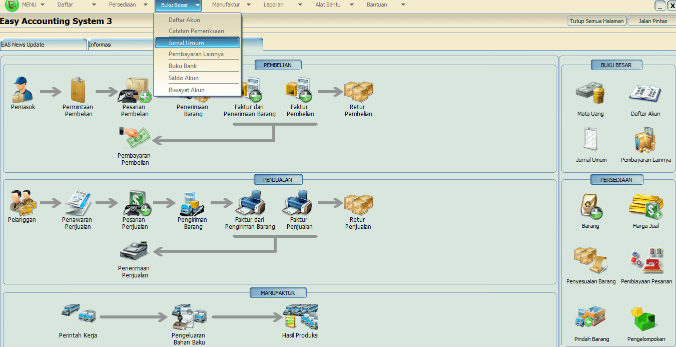Image resolution: width=676 pixels, height=347 pixels.
Task: Select Jurnal Umum highlighted menu entry
Action: click(197, 43)
